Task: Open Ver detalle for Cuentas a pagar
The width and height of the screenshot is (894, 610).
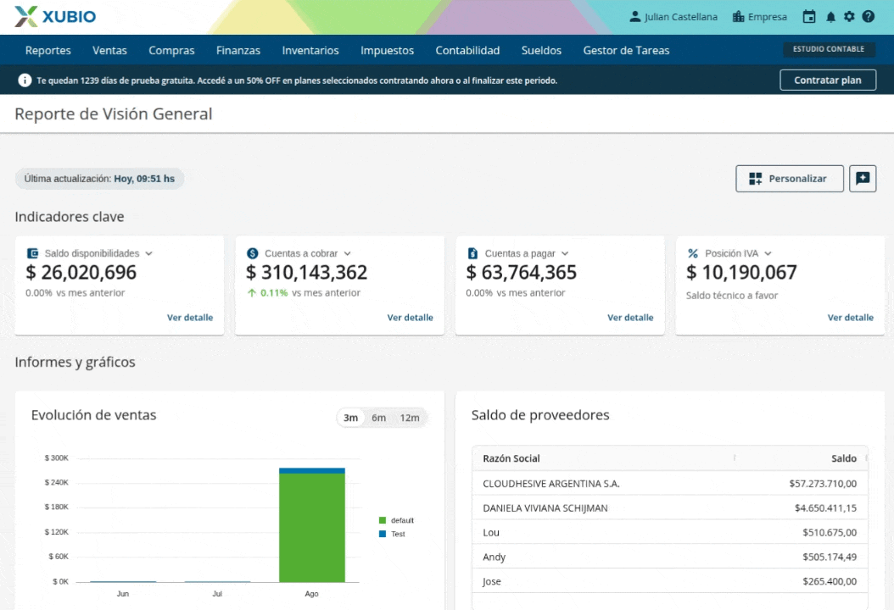Action: click(630, 317)
